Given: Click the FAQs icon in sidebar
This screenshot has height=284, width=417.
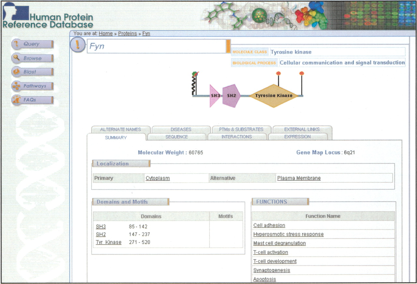Looking at the screenshot, I should point(16,100).
